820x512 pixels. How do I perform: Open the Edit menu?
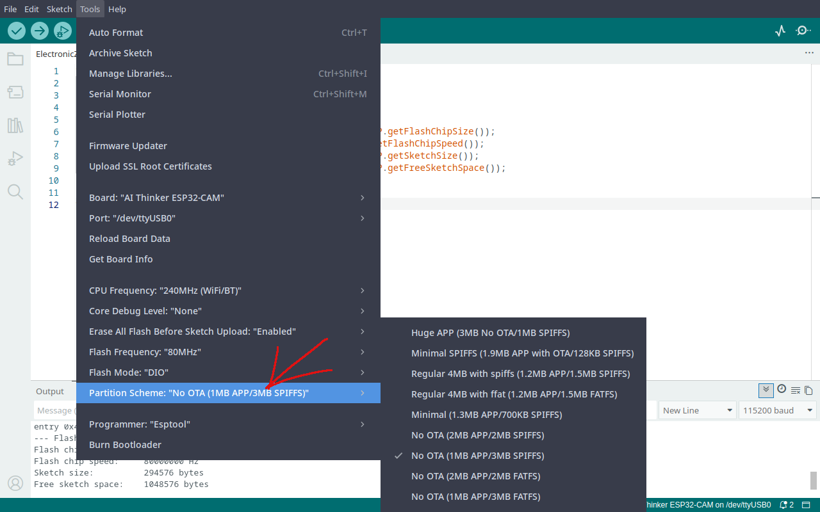coord(32,9)
